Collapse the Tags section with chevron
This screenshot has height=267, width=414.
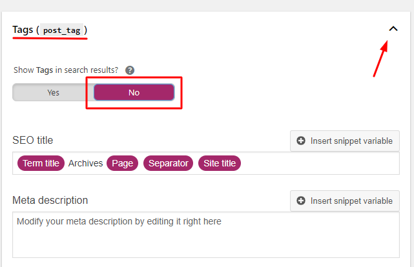pyautogui.click(x=393, y=29)
